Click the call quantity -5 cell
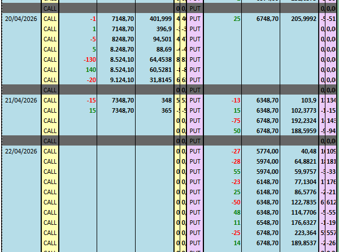The width and height of the screenshot is (339, 252). point(78,39)
